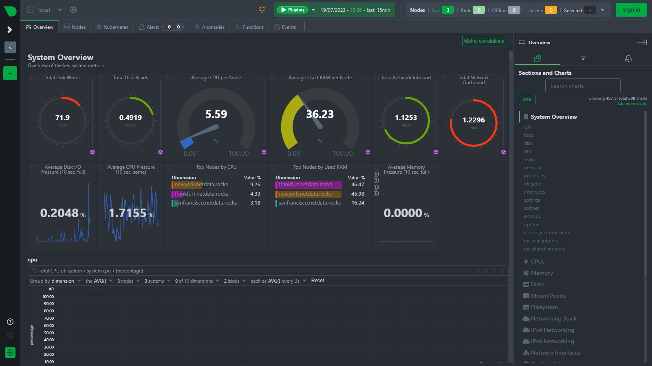The height and width of the screenshot is (366, 652).
Task: Click the D icon beside Average Memory Pressure
Action: click(x=376, y=187)
